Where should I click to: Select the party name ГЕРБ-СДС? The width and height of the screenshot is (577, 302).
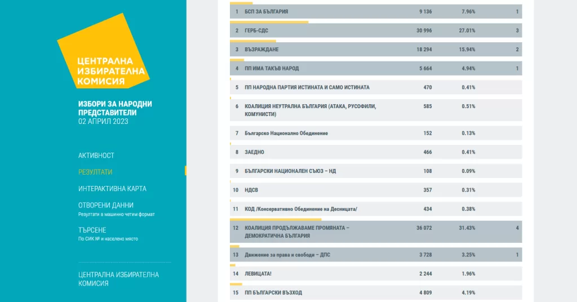pyautogui.click(x=256, y=30)
